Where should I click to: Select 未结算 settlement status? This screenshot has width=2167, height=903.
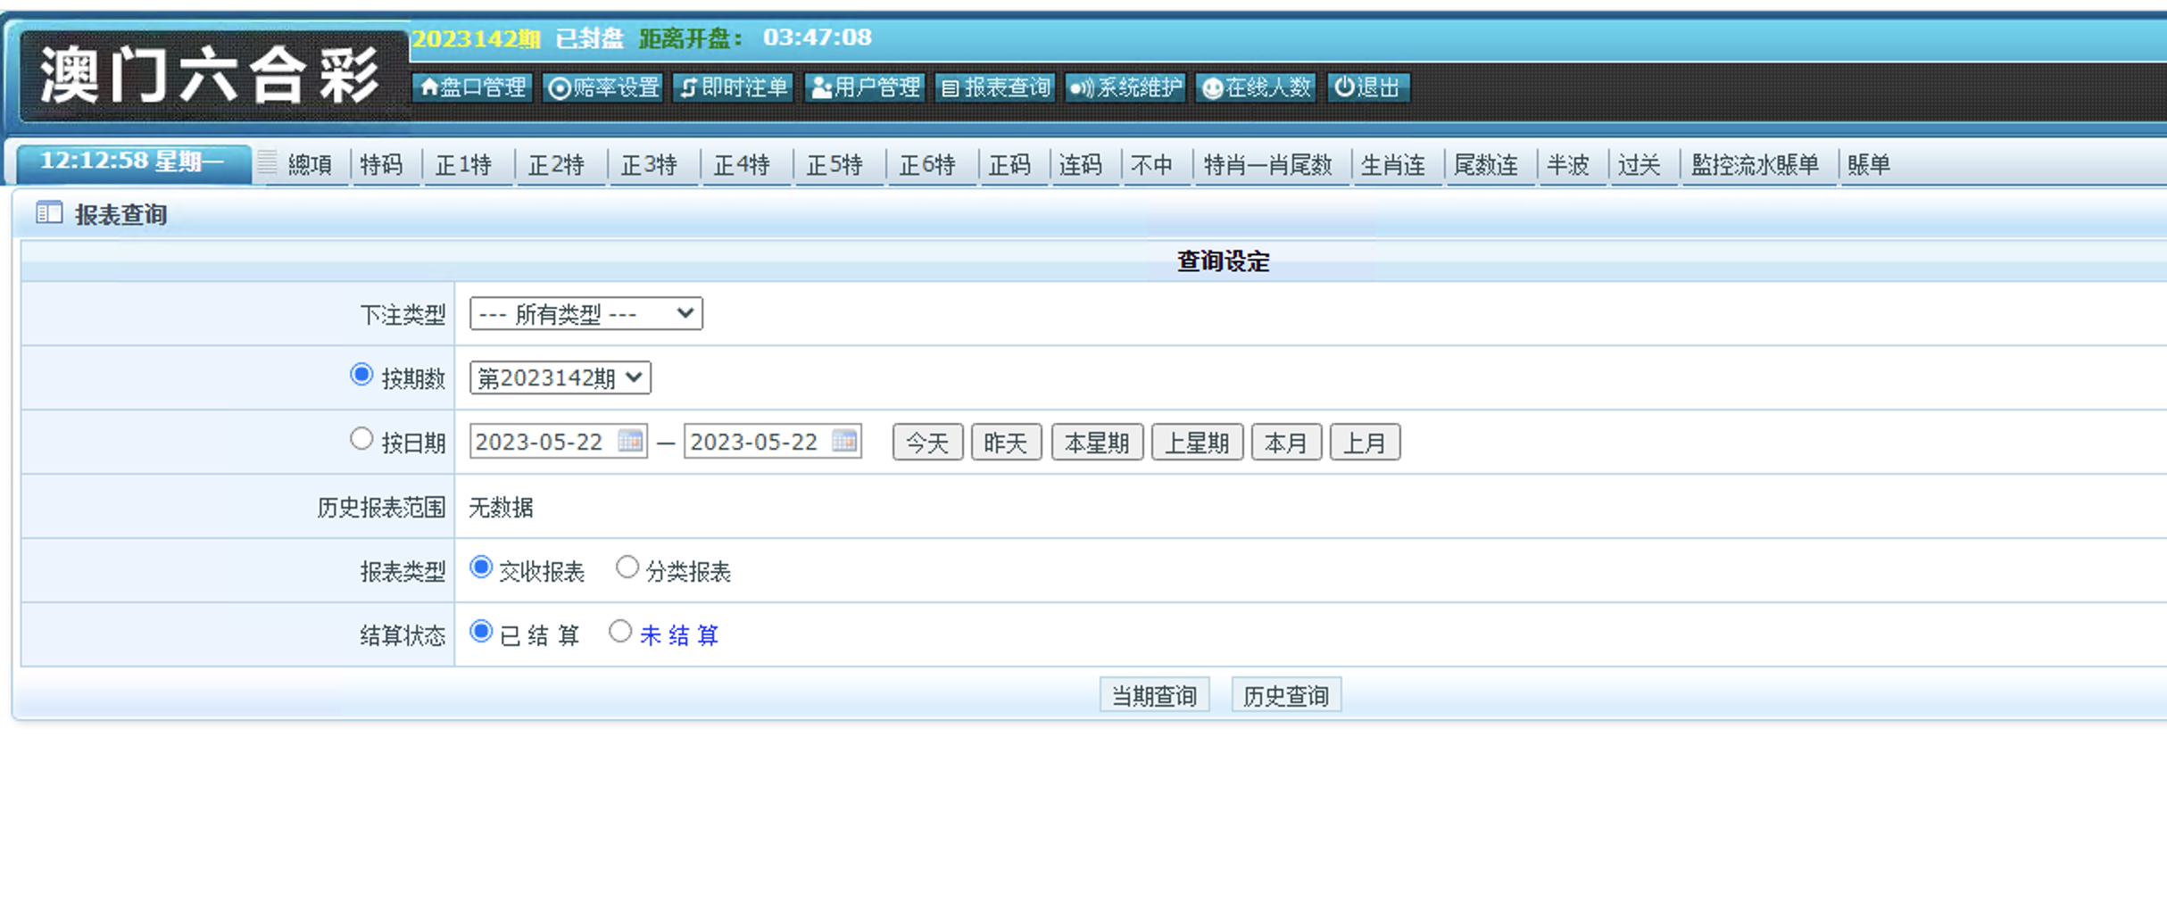620,632
